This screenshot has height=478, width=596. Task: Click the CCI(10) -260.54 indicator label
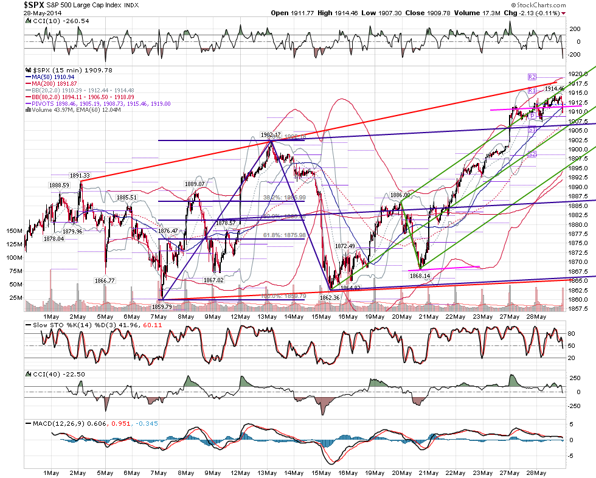61,21
